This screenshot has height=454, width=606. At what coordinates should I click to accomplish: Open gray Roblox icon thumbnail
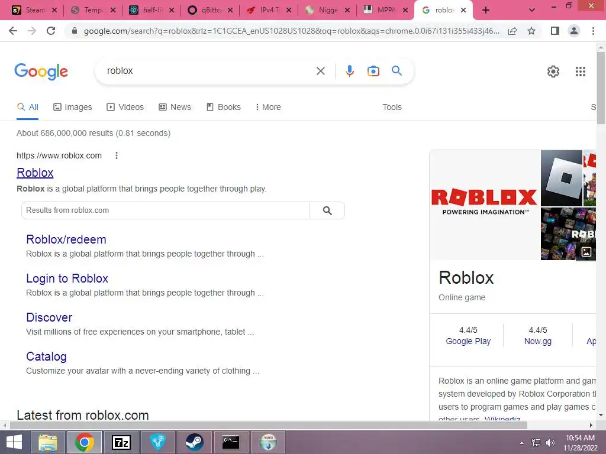pos(562,178)
